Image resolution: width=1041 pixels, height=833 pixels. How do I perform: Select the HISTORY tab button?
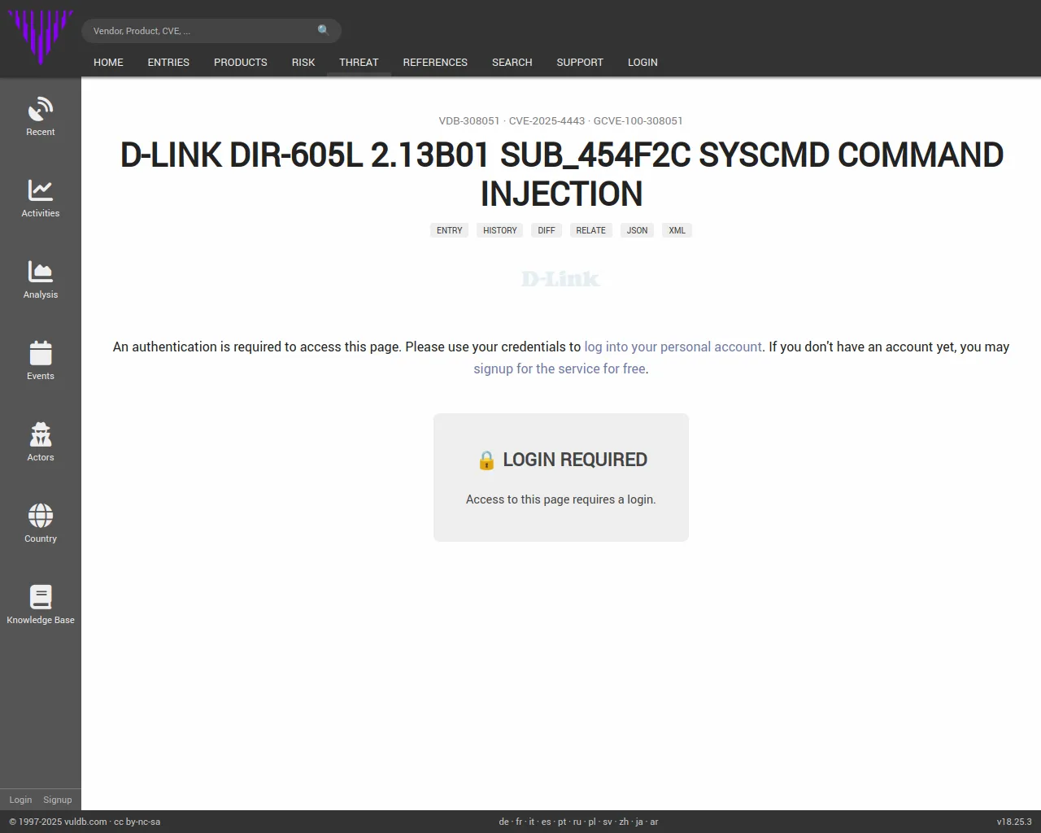click(500, 230)
